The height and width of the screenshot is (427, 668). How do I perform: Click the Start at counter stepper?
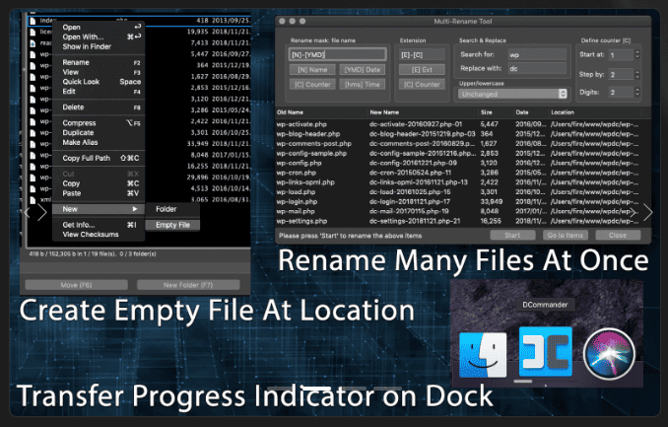pos(636,54)
